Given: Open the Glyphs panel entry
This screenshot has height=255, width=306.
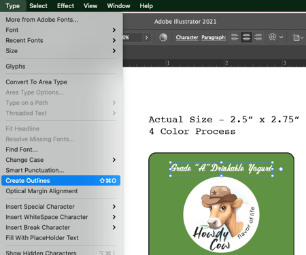Looking at the screenshot, I should (x=61, y=67).
